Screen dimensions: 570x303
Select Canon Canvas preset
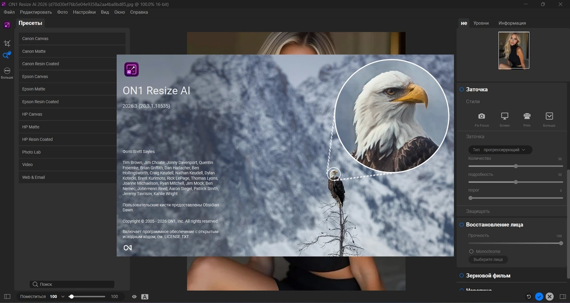72,38
